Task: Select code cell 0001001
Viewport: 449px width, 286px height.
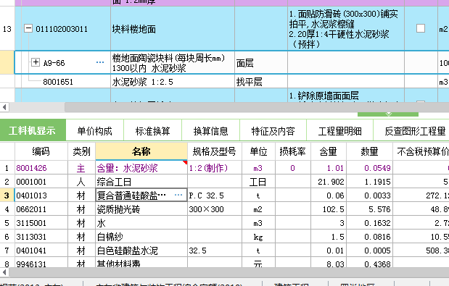Action: (41, 182)
